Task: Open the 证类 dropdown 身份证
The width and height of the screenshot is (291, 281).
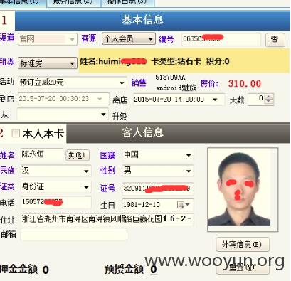Action: click(55, 187)
